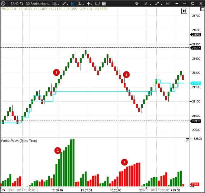Image resolution: width=205 pixels, height=193 pixels.
Task: Open instrument search next to SRH9
Action: [x=22, y=4]
